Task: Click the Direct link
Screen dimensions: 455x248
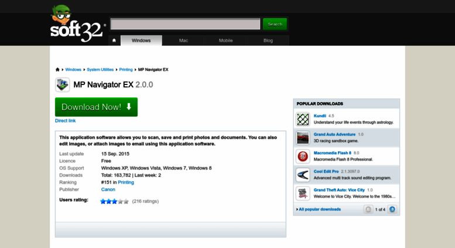Action: (65, 121)
